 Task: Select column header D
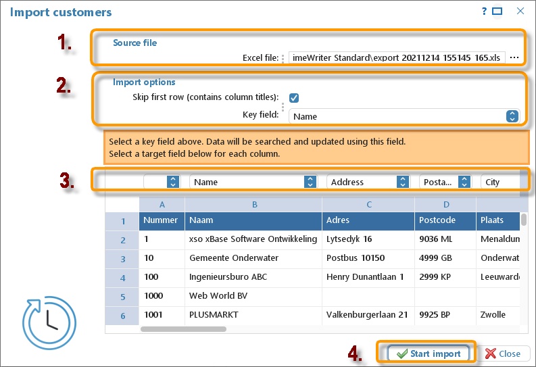445,204
